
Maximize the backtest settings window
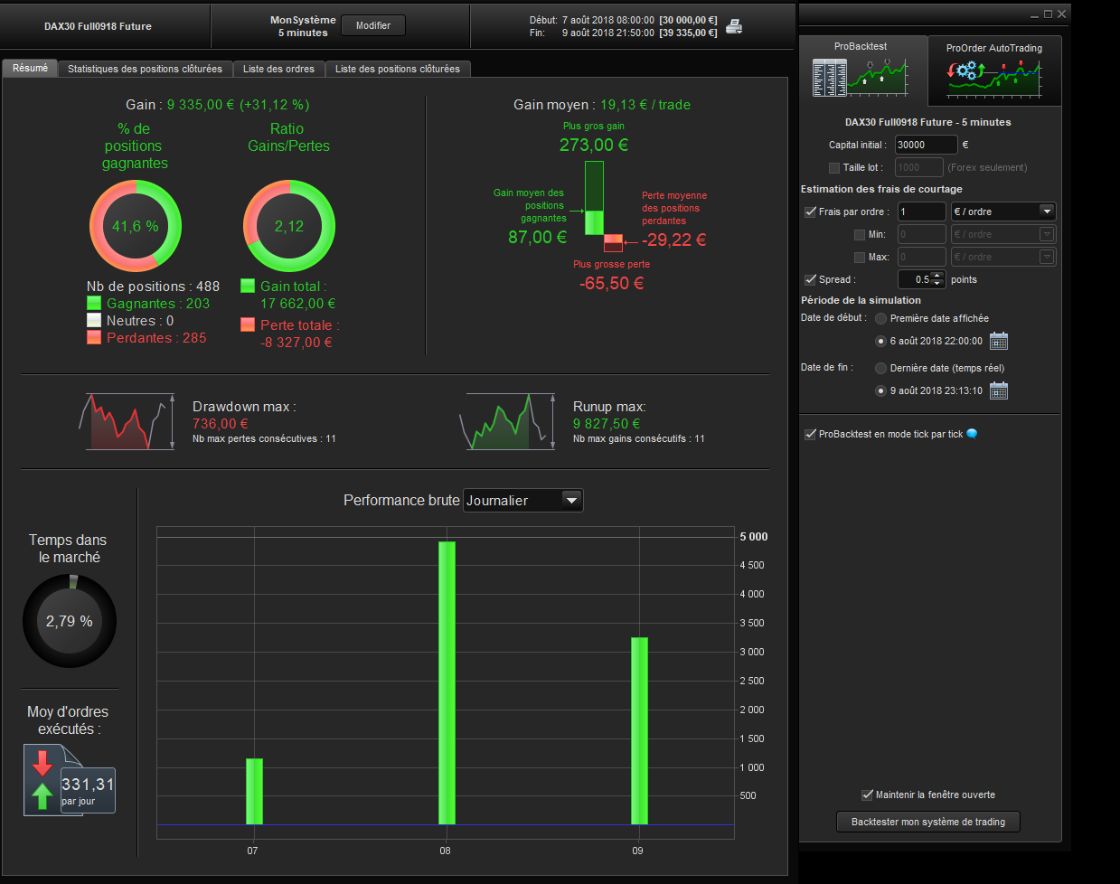[x=1049, y=14]
